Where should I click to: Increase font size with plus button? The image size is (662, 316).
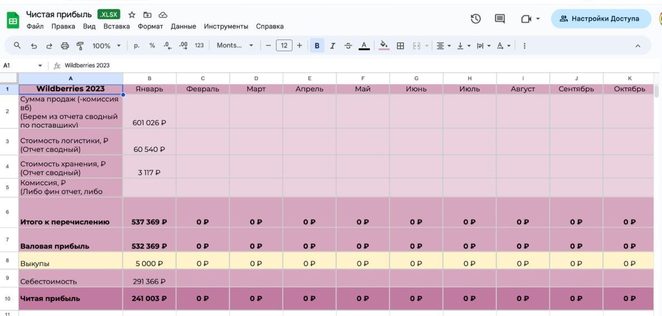coord(299,46)
